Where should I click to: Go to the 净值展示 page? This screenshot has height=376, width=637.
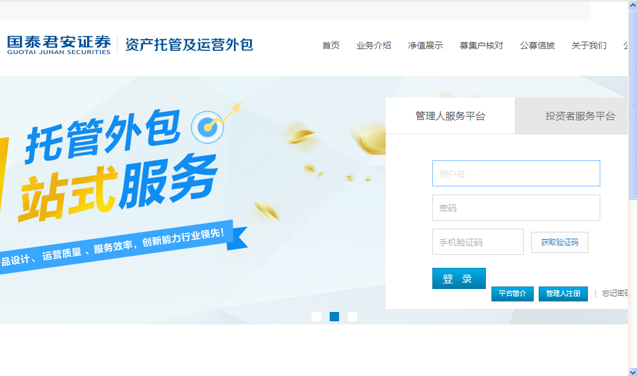tap(425, 45)
